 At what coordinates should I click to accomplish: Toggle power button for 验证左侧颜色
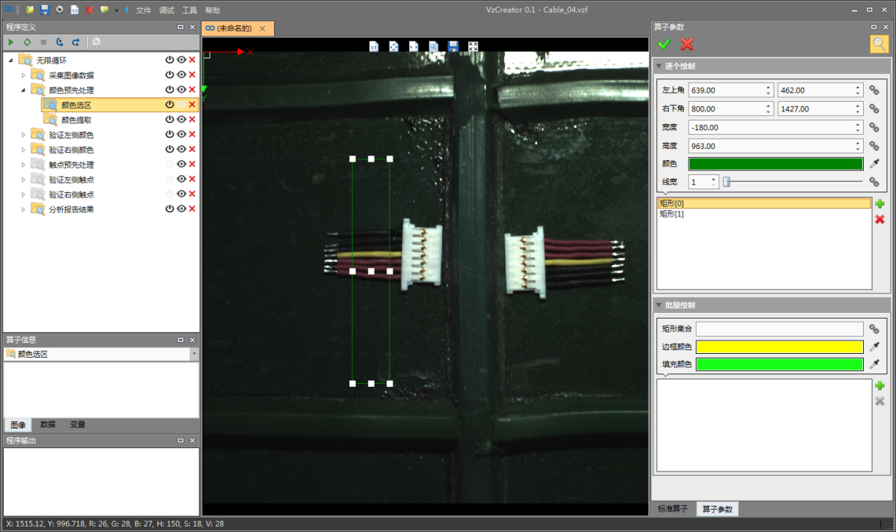pyautogui.click(x=169, y=135)
